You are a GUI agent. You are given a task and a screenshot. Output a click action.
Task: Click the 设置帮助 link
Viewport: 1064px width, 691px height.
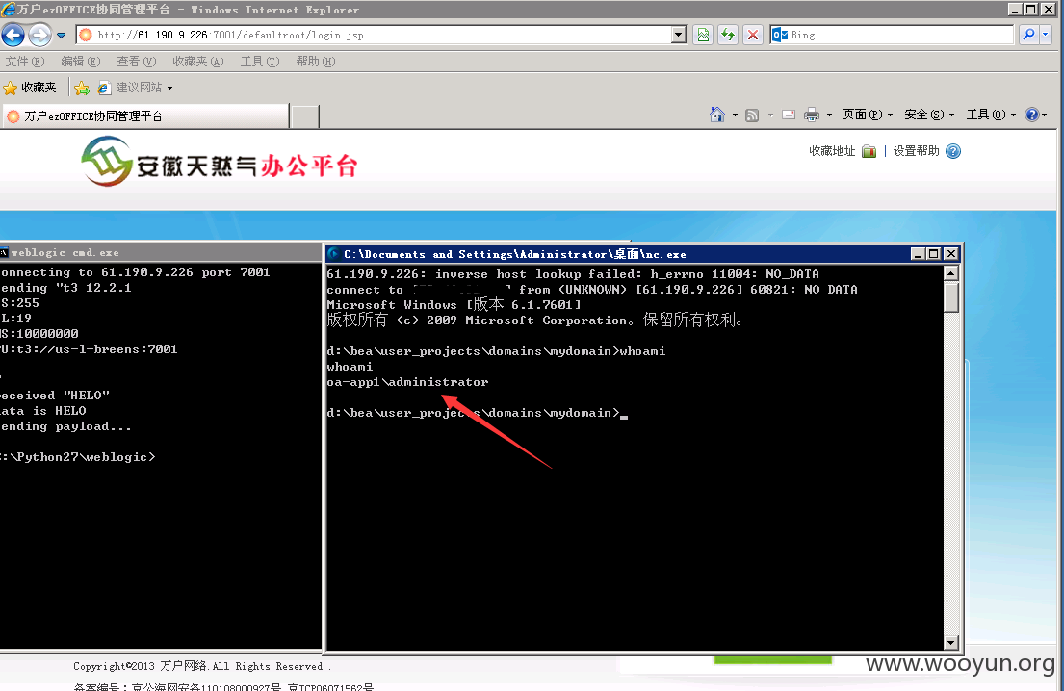point(916,151)
